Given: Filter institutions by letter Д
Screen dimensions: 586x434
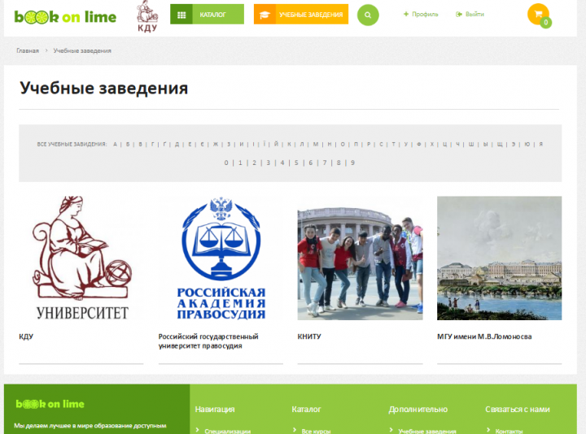Looking at the screenshot, I should pos(177,144).
